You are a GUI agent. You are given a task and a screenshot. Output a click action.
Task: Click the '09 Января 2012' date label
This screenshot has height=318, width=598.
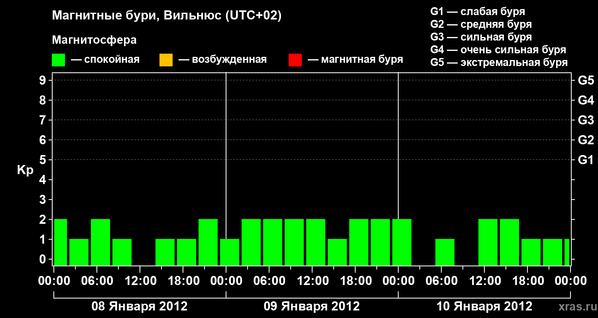pos(312,306)
